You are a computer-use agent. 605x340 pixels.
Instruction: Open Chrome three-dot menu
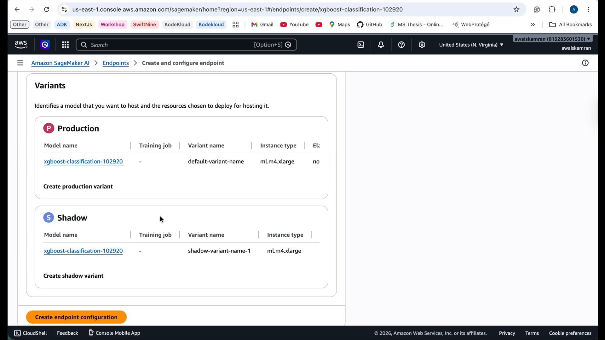pos(589,9)
